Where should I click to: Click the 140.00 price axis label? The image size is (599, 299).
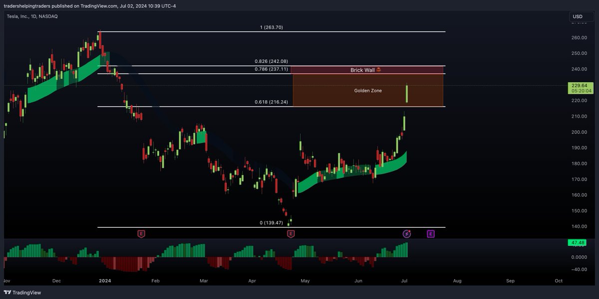point(580,226)
